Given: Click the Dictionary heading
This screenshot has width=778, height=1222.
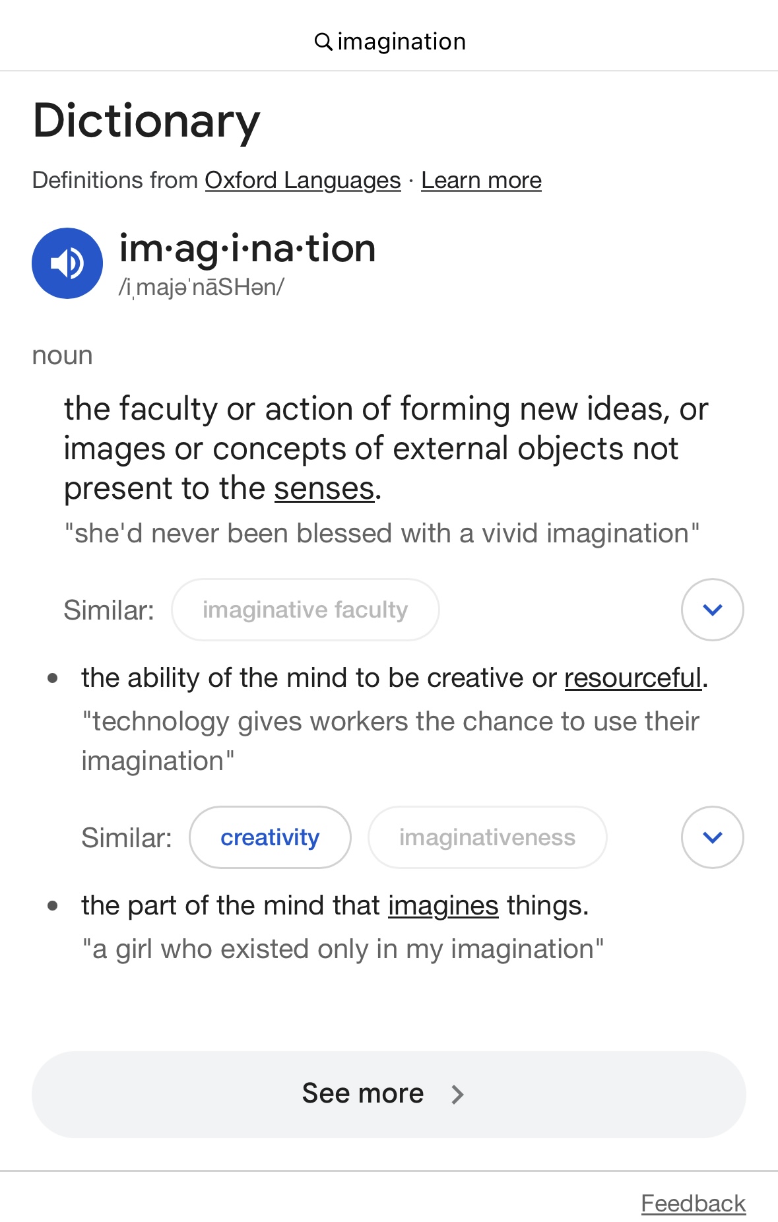Looking at the screenshot, I should [146, 121].
